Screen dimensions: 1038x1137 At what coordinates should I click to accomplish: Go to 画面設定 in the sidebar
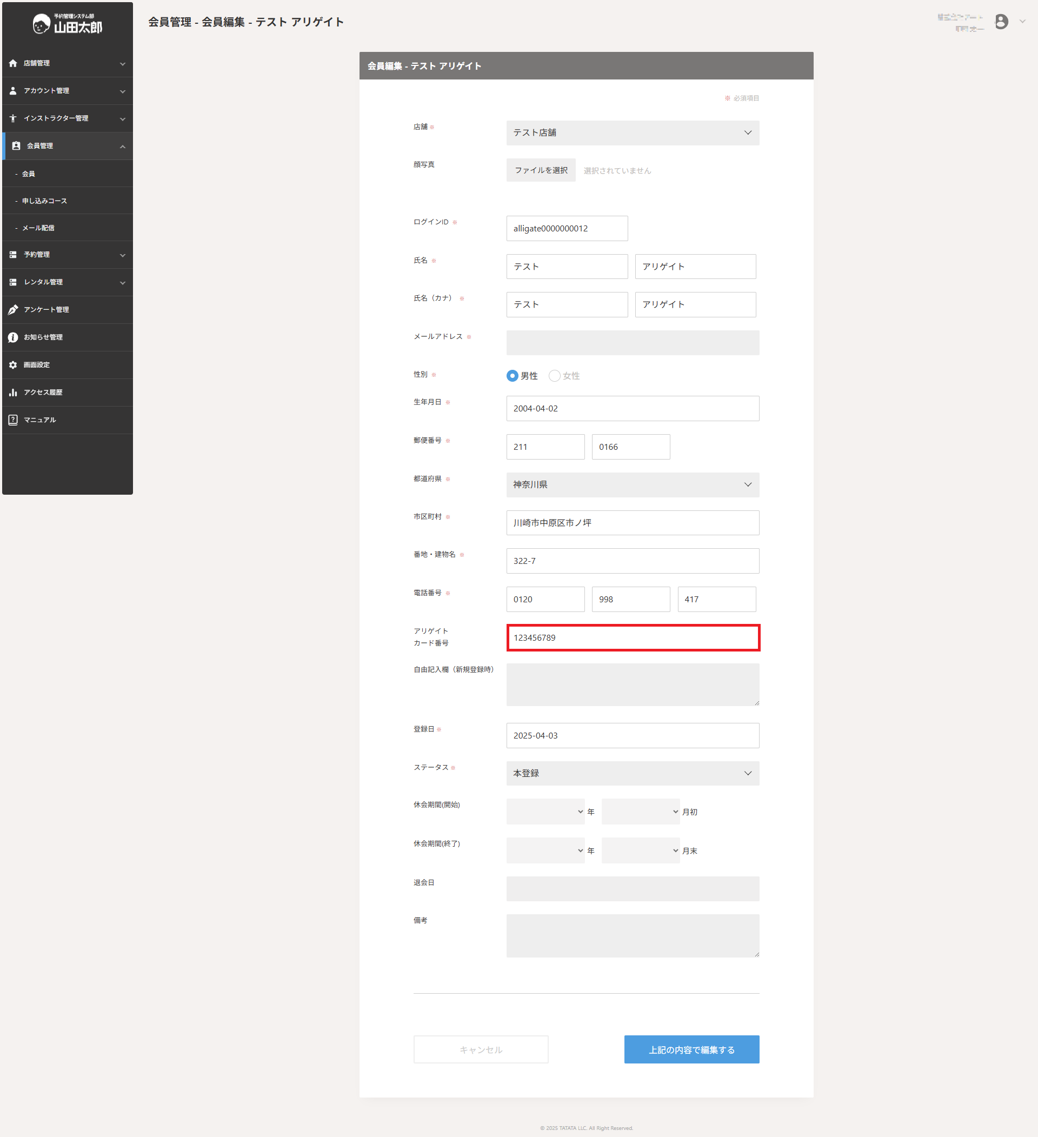click(68, 365)
